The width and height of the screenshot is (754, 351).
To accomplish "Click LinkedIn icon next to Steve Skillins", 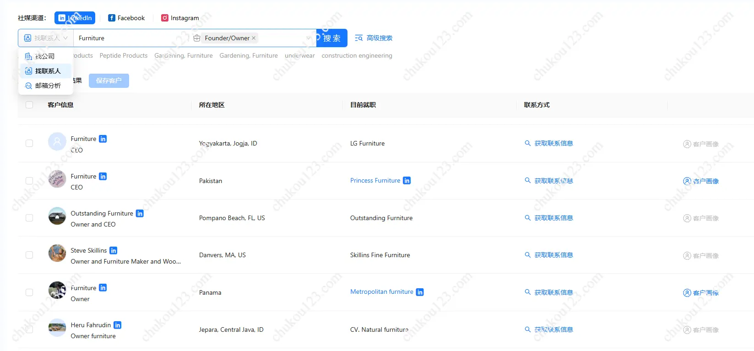I will tap(114, 250).
